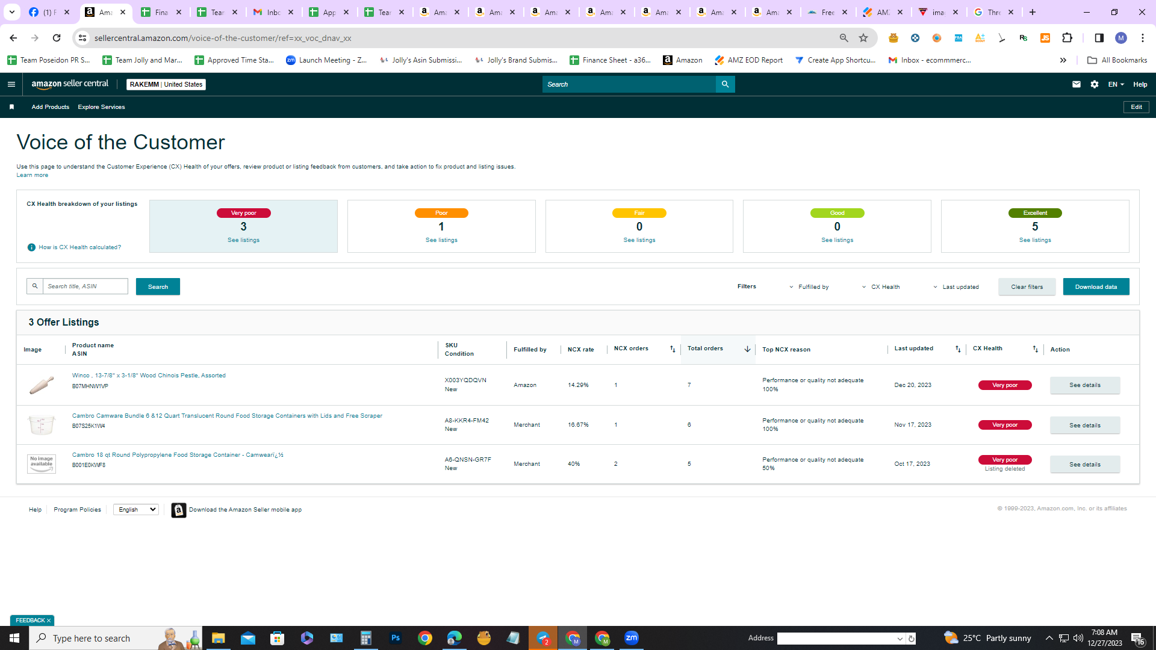The image size is (1156, 650).
Task: Click the Cambro container bundle thumbnail
Action: (42, 425)
